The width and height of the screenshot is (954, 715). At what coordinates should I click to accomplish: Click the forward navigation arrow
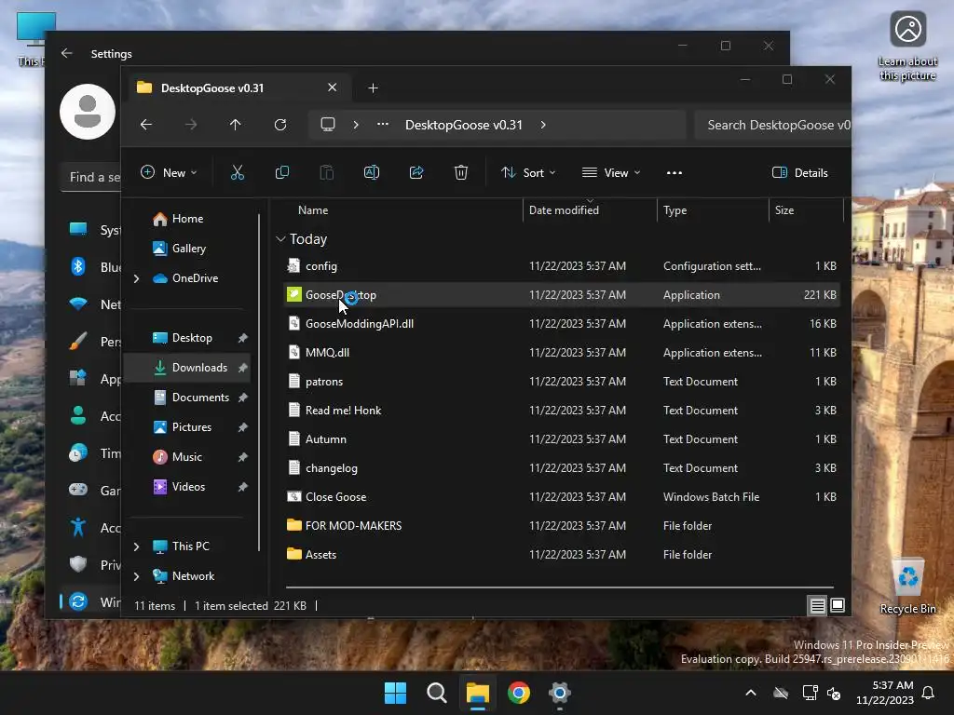point(191,125)
